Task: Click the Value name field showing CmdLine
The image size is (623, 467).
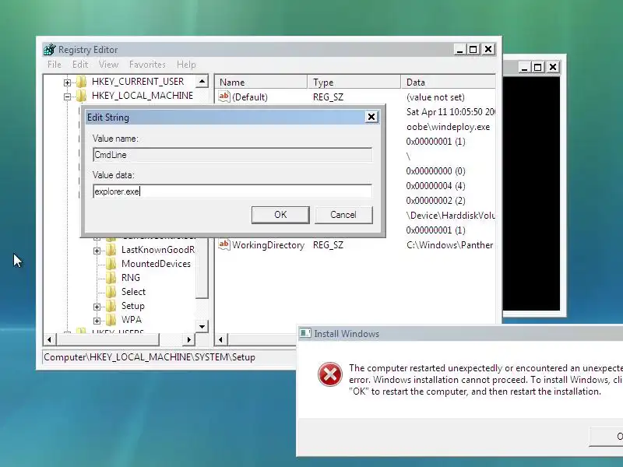Action: click(x=232, y=155)
